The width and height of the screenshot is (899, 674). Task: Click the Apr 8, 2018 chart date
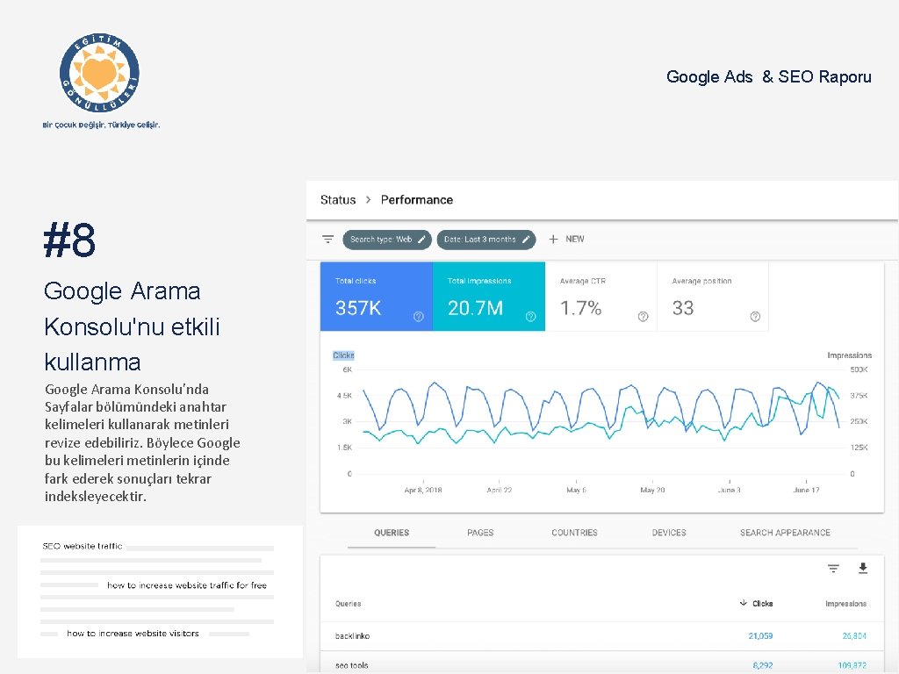coord(423,490)
